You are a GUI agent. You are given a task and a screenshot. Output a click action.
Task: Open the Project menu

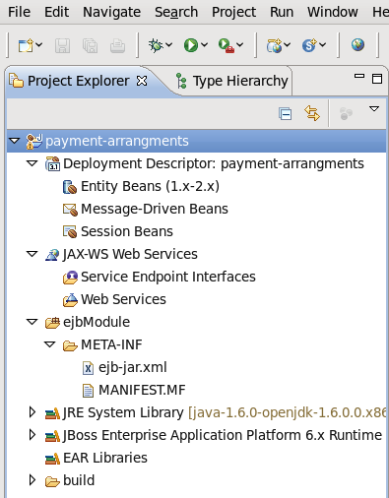[x=233, y=12]
